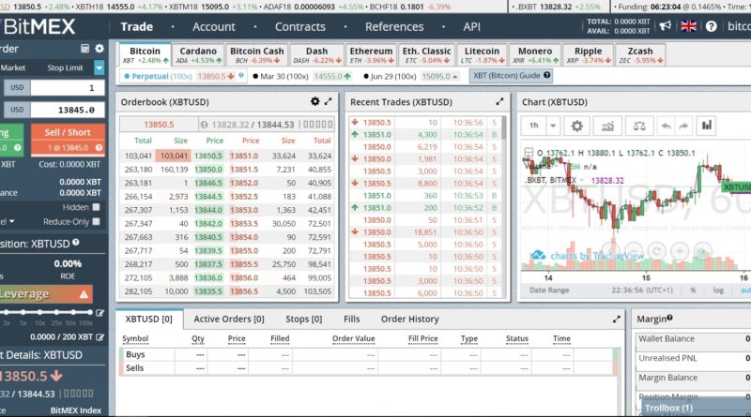
Task: Change language via UK flag
Action: point(689,26)
